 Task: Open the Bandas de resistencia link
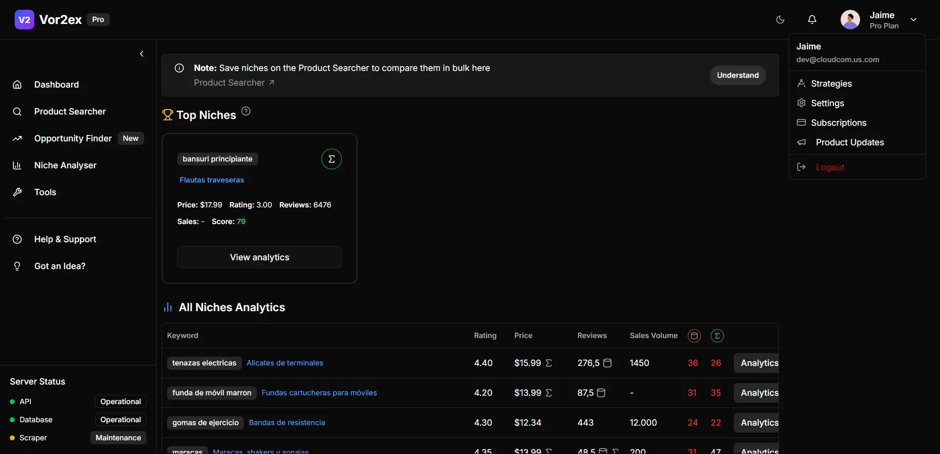(x=287, y=423)
